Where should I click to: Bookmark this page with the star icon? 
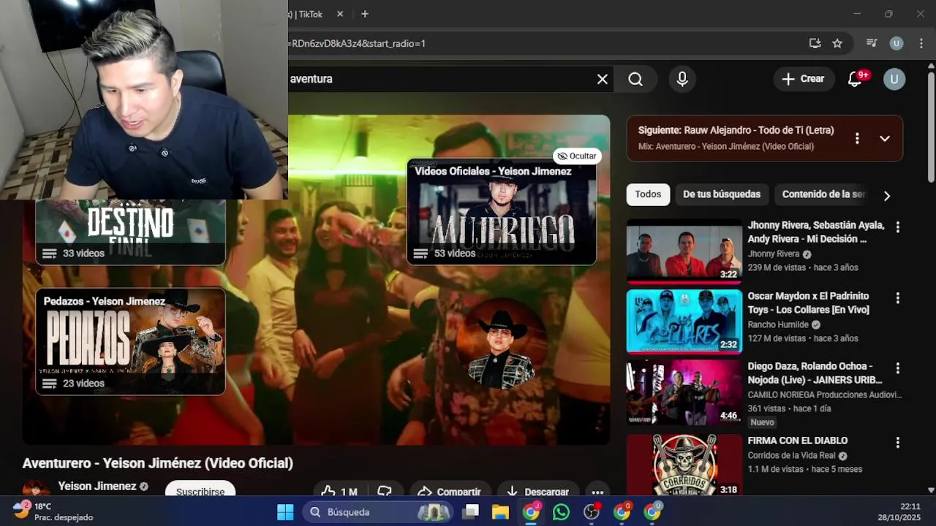coord(837,43)
